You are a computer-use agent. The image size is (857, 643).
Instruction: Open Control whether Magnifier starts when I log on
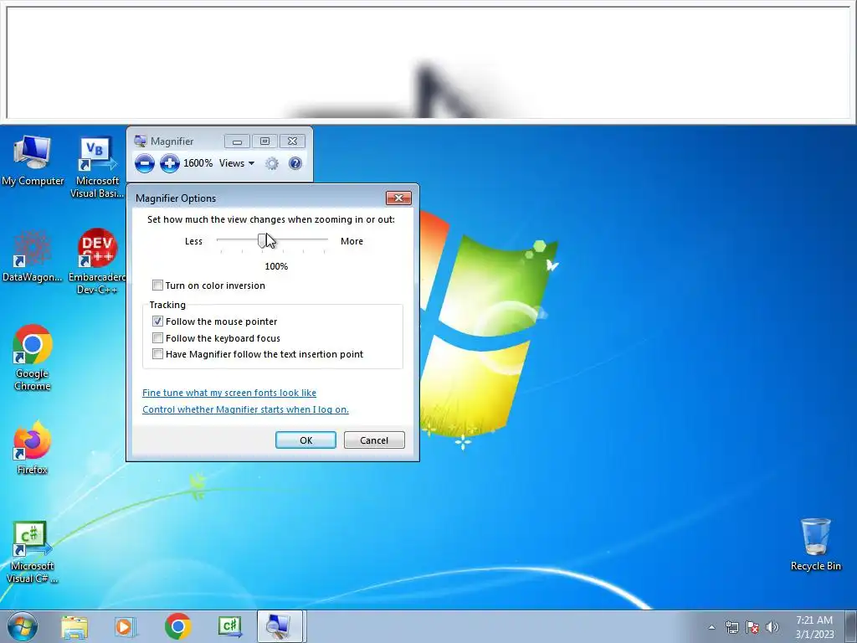click(245, 409)
